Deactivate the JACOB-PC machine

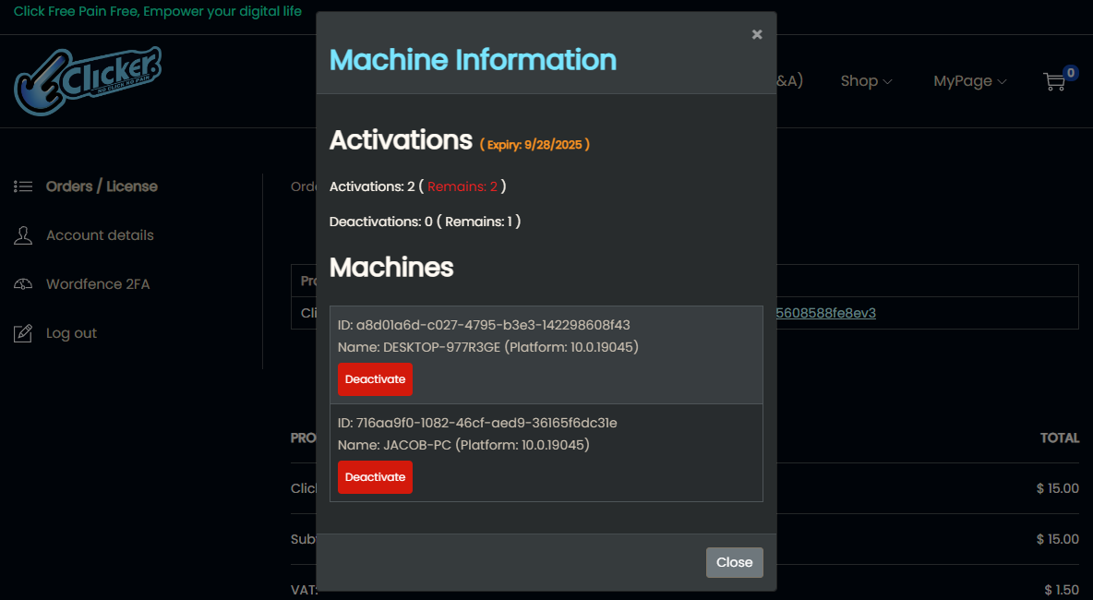pyautogui.click(x=375, y=477)
